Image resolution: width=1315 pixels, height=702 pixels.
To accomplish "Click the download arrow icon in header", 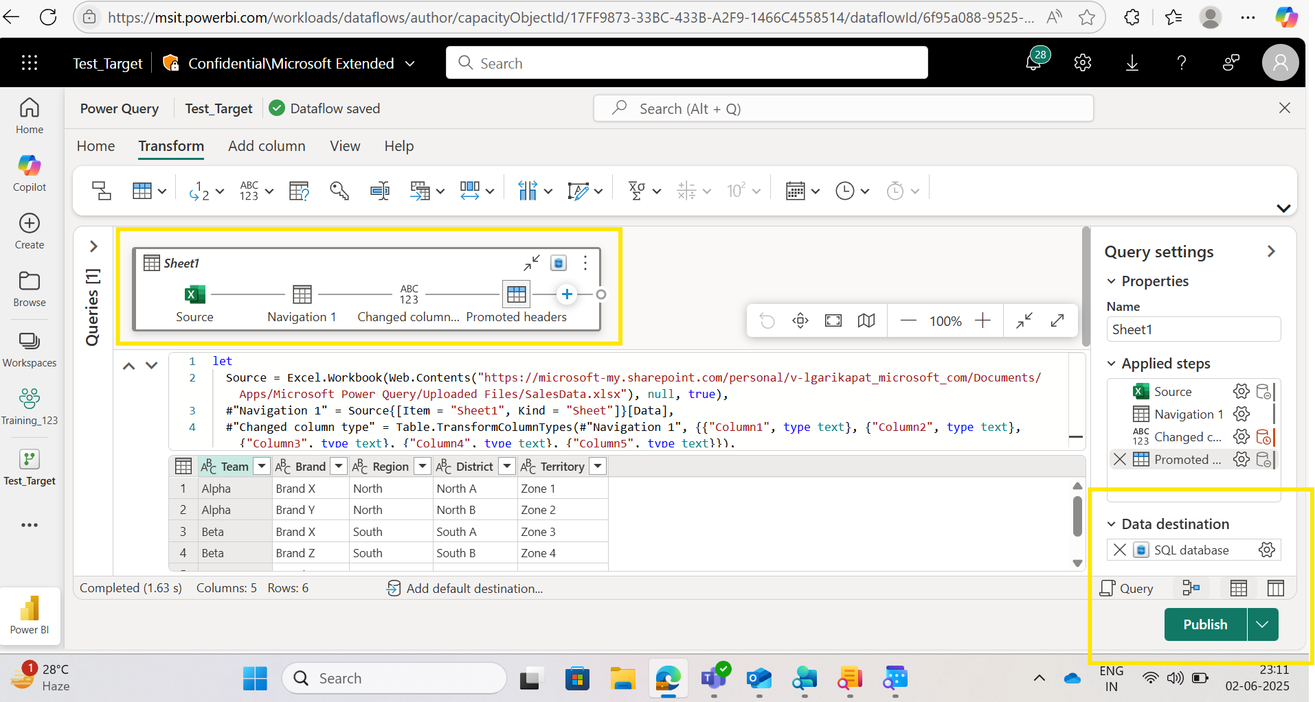I will click(1132, 63).
